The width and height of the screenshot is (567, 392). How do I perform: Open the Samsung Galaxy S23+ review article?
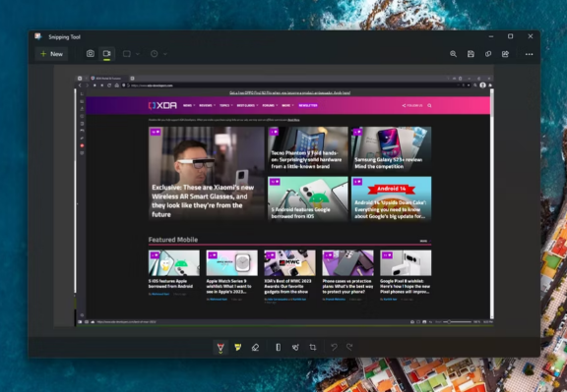[x=391, y=148]
